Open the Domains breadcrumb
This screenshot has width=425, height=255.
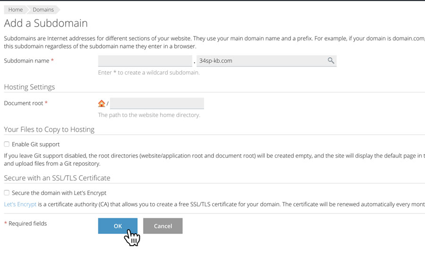(43, 10)
